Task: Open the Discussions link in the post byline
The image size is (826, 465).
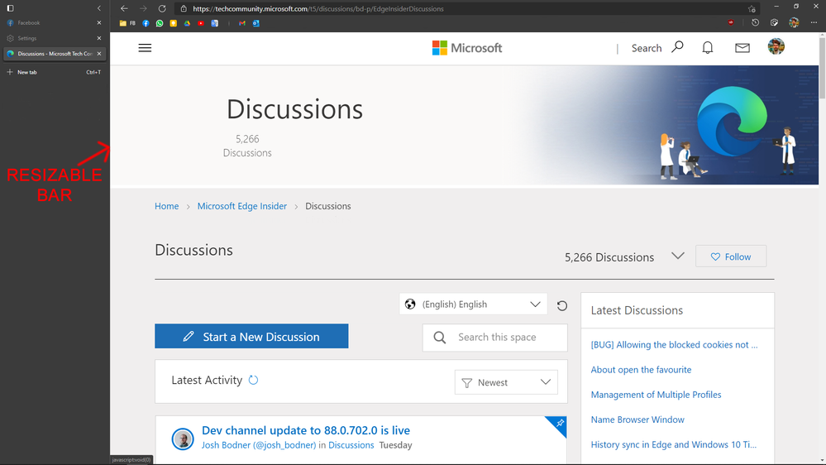Action: point(351,445)
